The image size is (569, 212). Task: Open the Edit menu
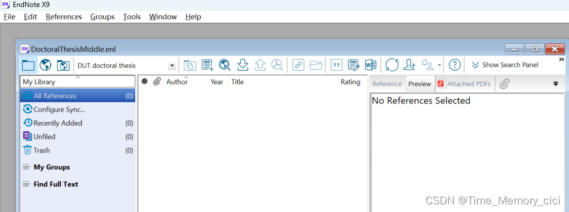point(30,17)
